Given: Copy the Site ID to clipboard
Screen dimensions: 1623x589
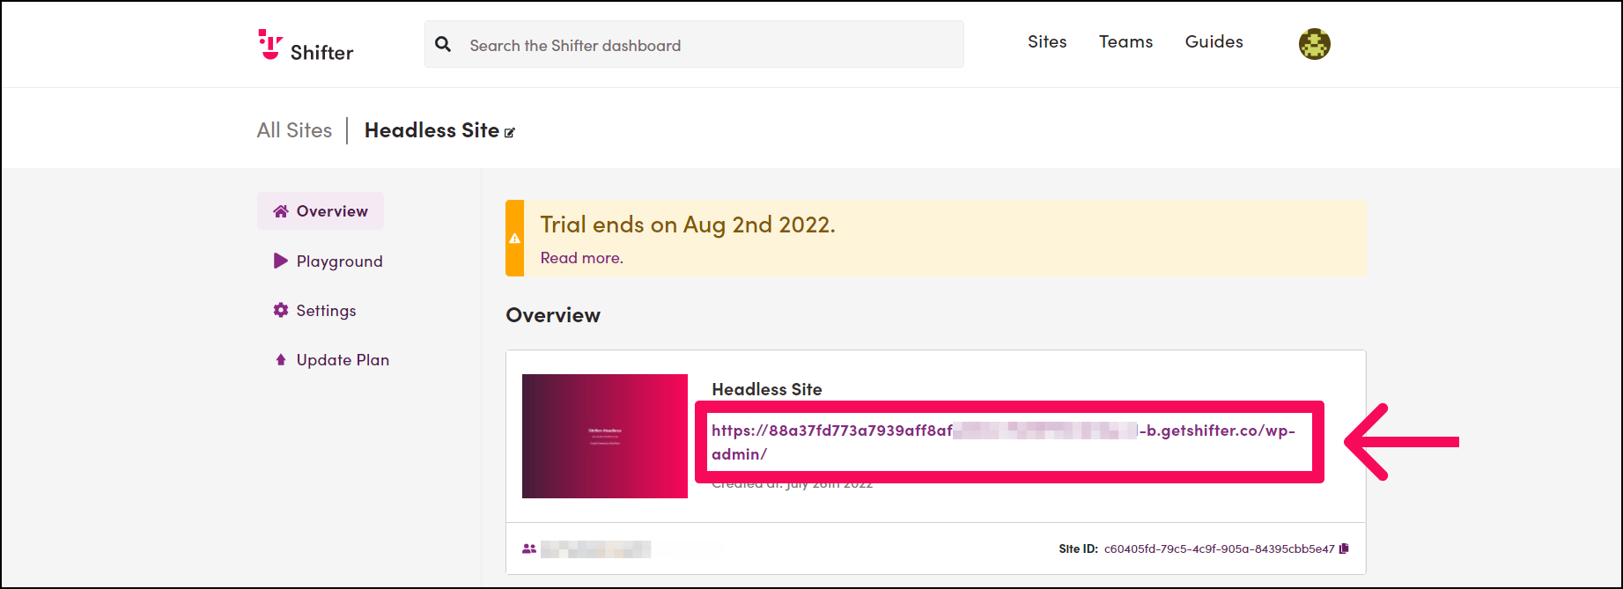Looking at the screenshot, I should [x=1344, y=549].
